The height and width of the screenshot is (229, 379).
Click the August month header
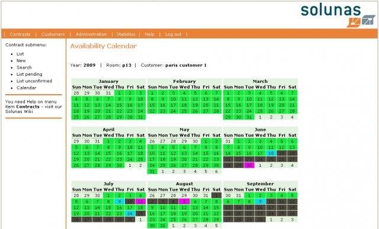tap(184, 183)
